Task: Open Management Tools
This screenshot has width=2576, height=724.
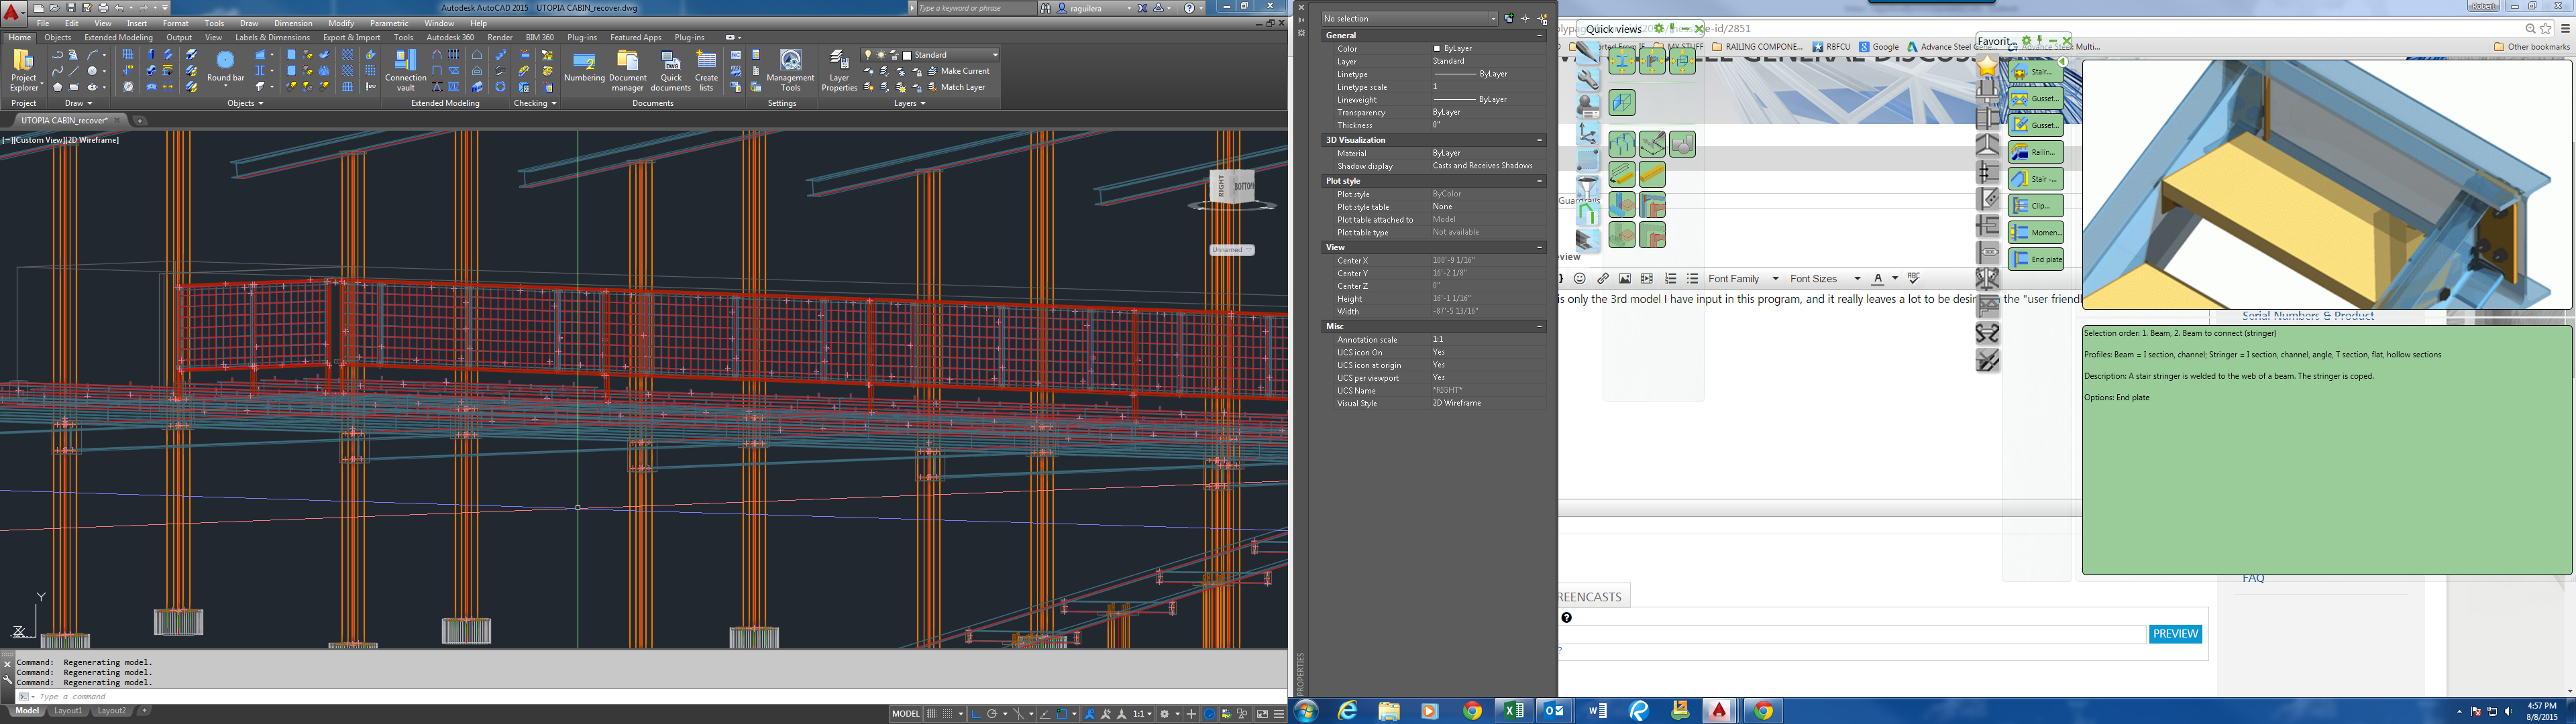Action: pos(790,71)
